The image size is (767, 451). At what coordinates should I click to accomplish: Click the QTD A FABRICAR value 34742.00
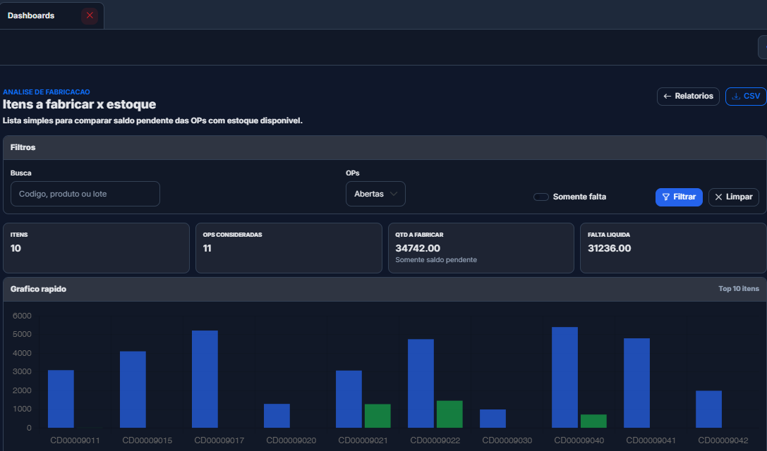418,248
